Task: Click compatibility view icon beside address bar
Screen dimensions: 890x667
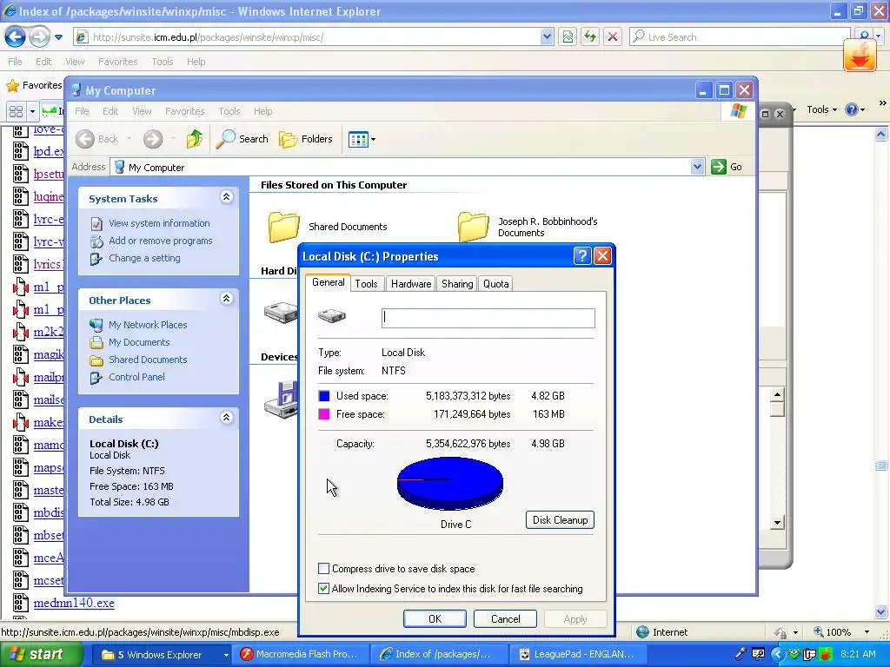Action: click(568, 37)
